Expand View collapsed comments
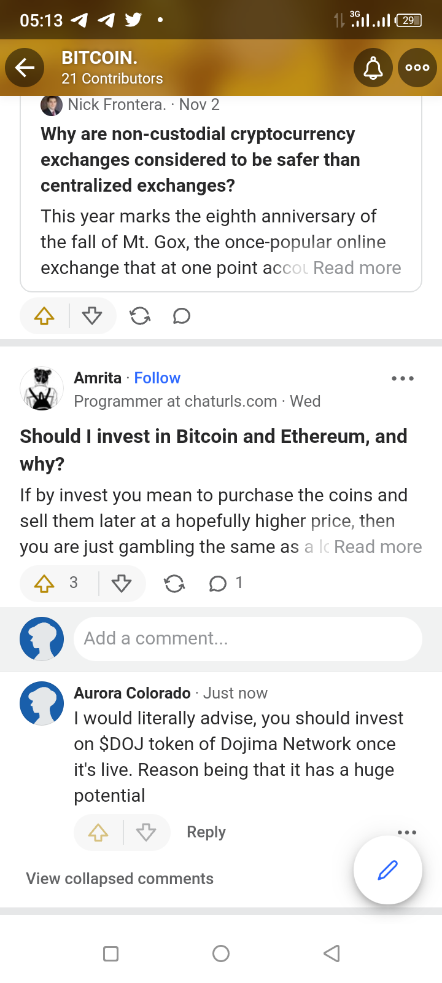Viewport: 442px width, 983px height. (120, 879)
